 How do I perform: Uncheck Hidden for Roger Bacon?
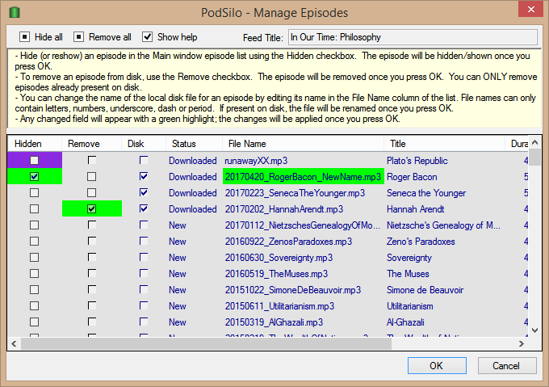pyautogui.click(x=34, y=176)
